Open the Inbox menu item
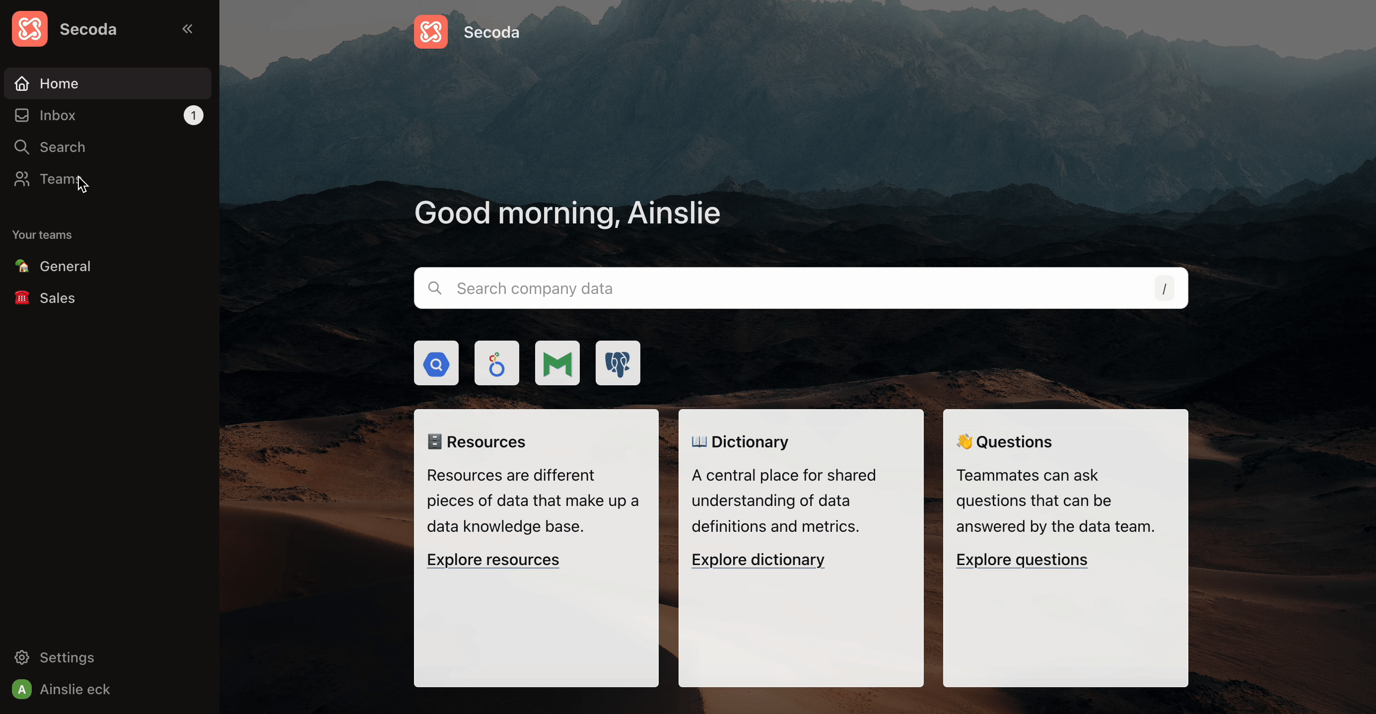Viewport: 1376px width, 714px height. (x=107, y=115)
